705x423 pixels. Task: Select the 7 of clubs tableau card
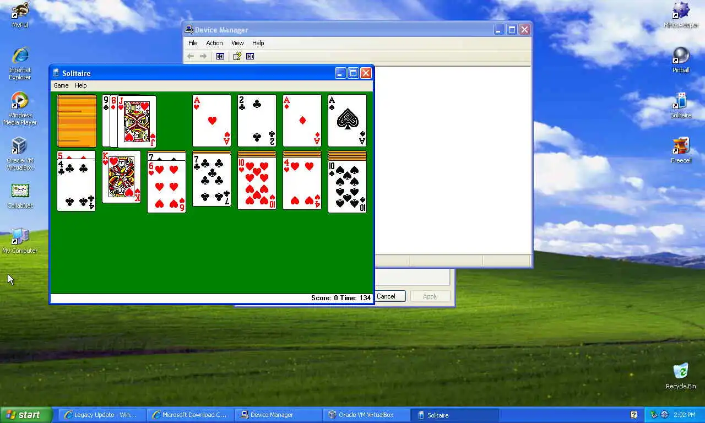212,181
